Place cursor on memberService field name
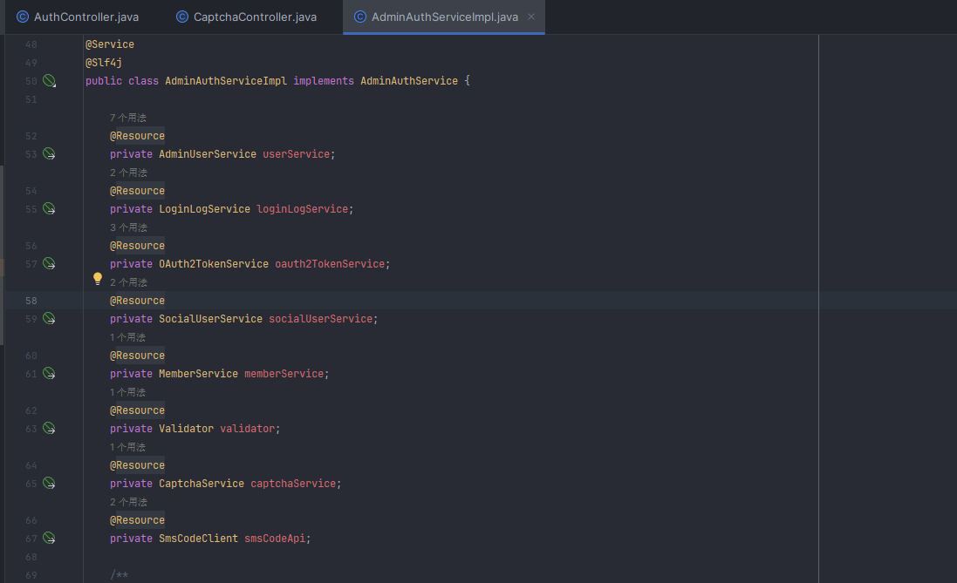 point(284,374)
